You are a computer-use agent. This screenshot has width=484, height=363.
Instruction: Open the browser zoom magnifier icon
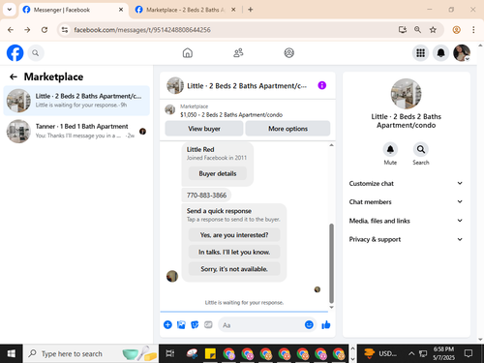tap(417, 30)
